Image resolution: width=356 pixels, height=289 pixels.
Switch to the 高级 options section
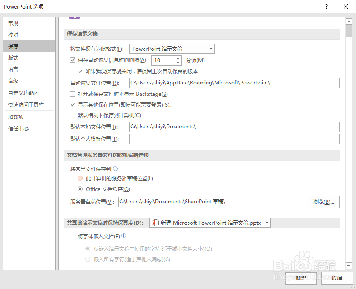click(x=13, y=81)
